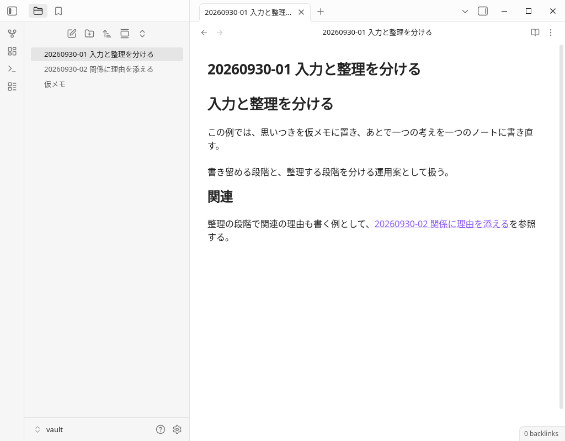This screenshot has width=565, height=441.
Task: Toggle the right sidebar icon
Action: coord(483,11)
